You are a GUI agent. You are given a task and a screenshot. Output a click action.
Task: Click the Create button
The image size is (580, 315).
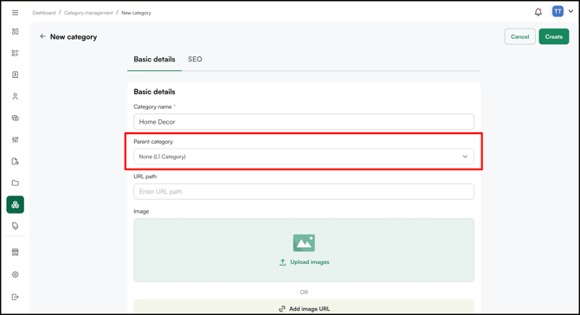(x=554, y=36)
